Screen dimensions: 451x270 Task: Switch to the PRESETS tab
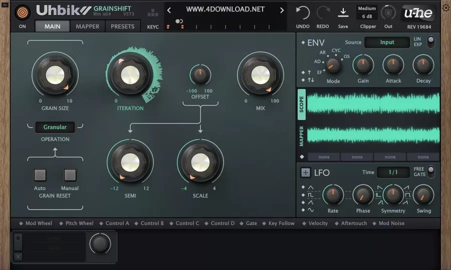[123, 26]
